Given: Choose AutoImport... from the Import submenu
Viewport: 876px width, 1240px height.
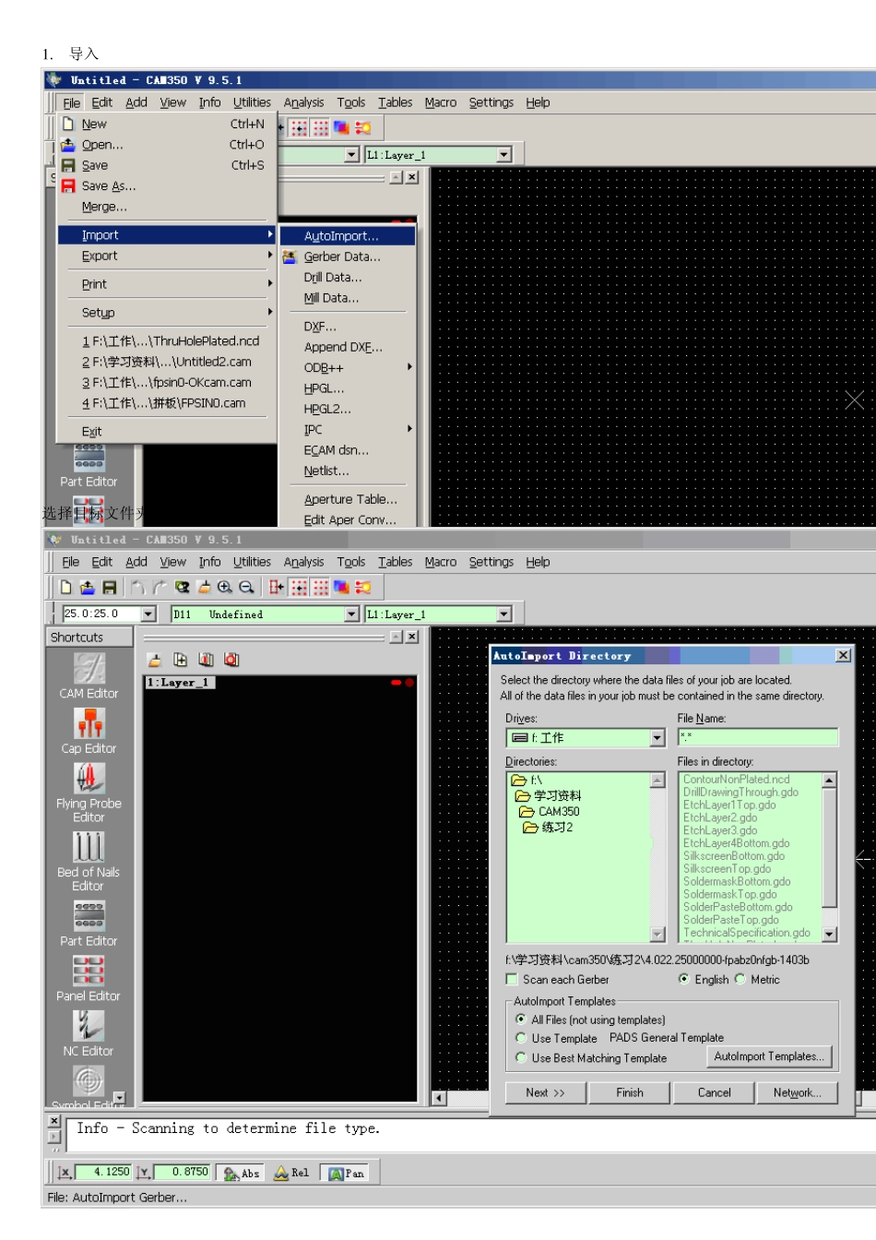Looking at the screenshot, I should 348,236.
